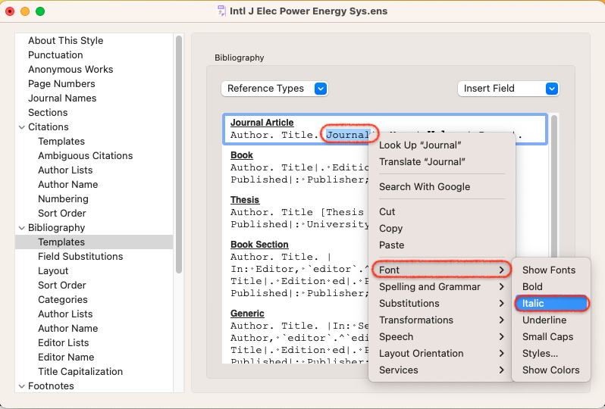The image size is (605, 409).
Task: Select Categories in the sidebar
Action: click(63, 299)
